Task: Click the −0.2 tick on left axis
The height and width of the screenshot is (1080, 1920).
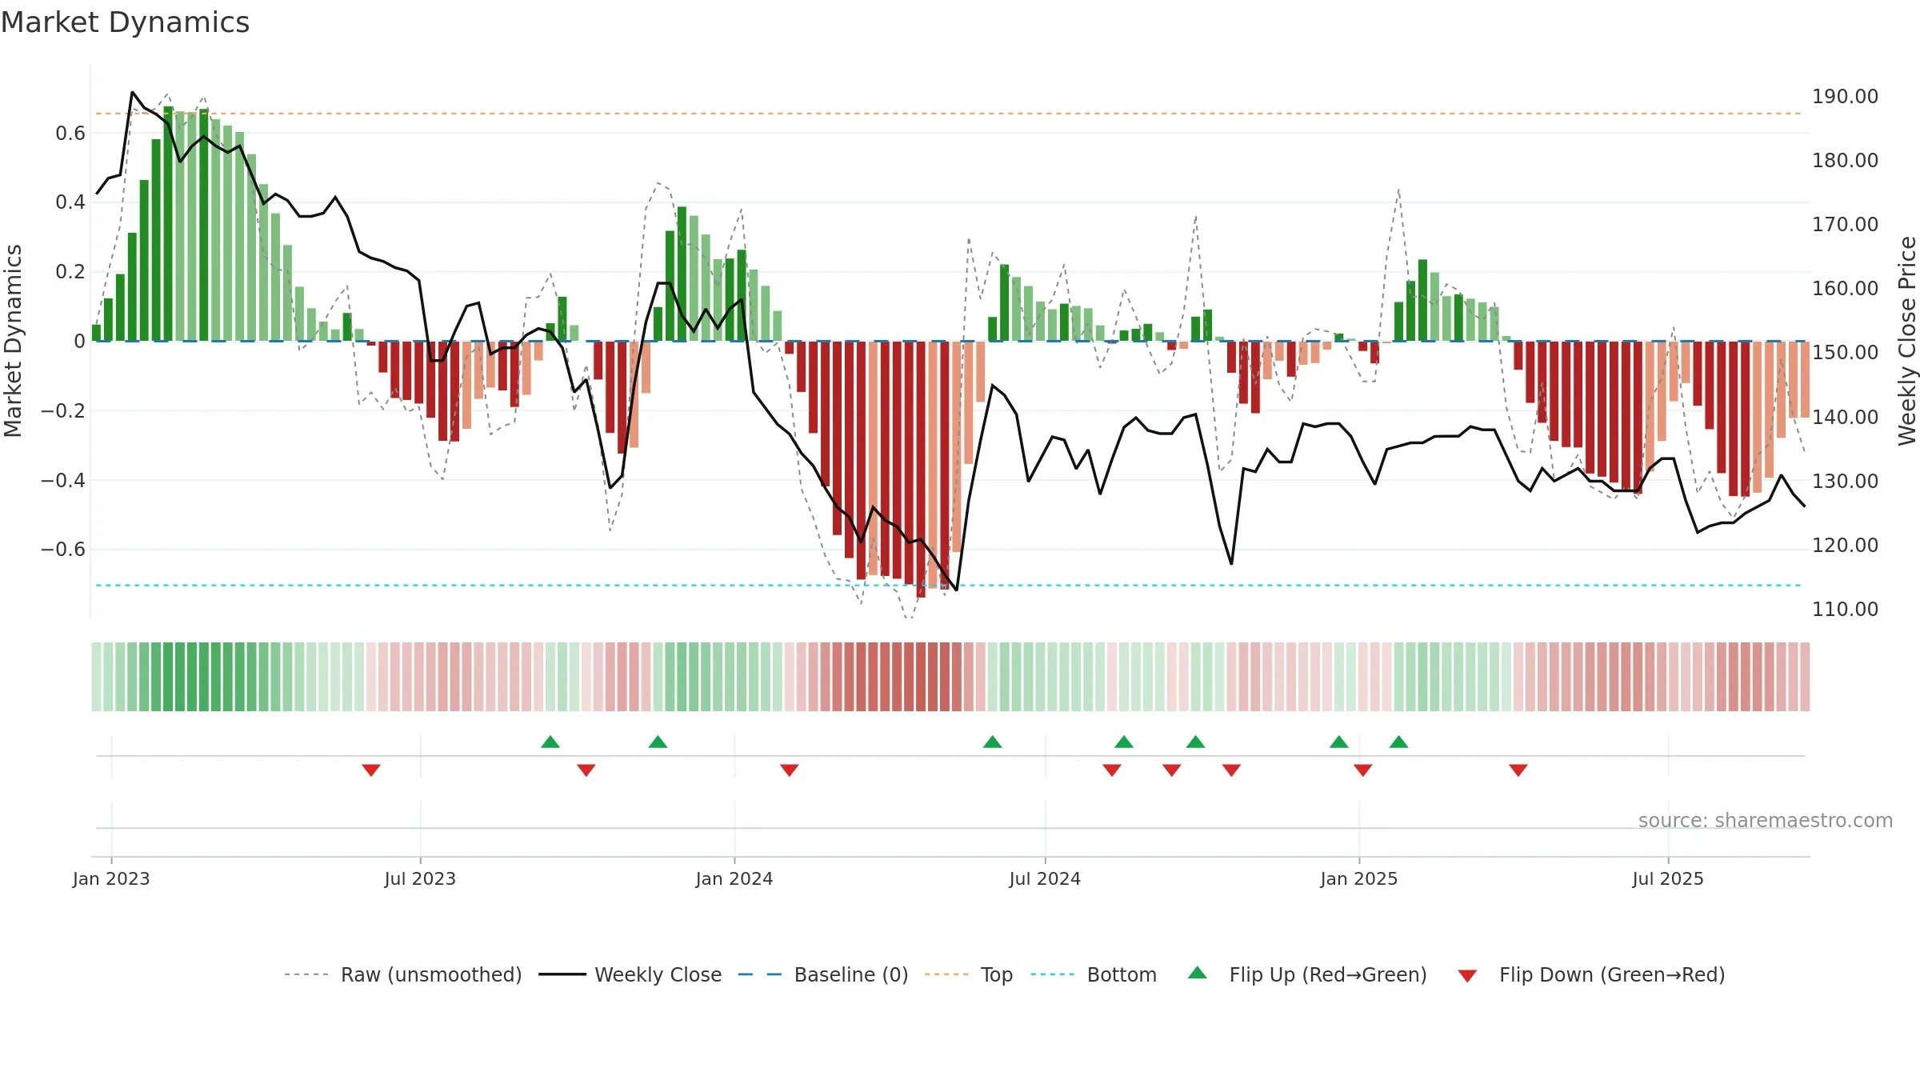Action: [x=63, y=410]
